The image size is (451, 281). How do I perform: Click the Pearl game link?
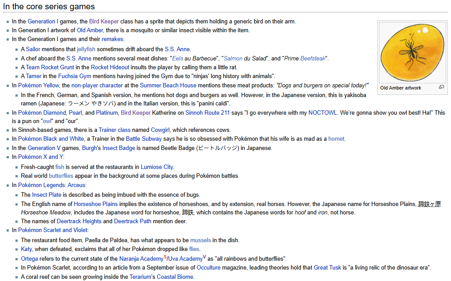[x=75, y=113]
